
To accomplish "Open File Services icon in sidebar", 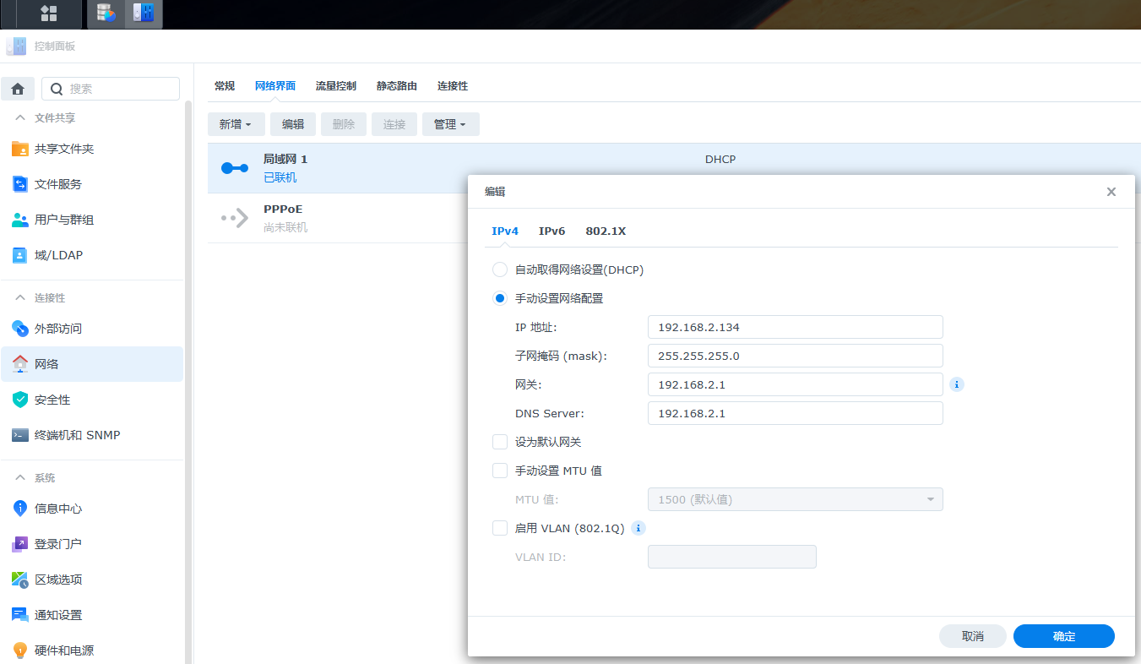I will pos(20,184).
